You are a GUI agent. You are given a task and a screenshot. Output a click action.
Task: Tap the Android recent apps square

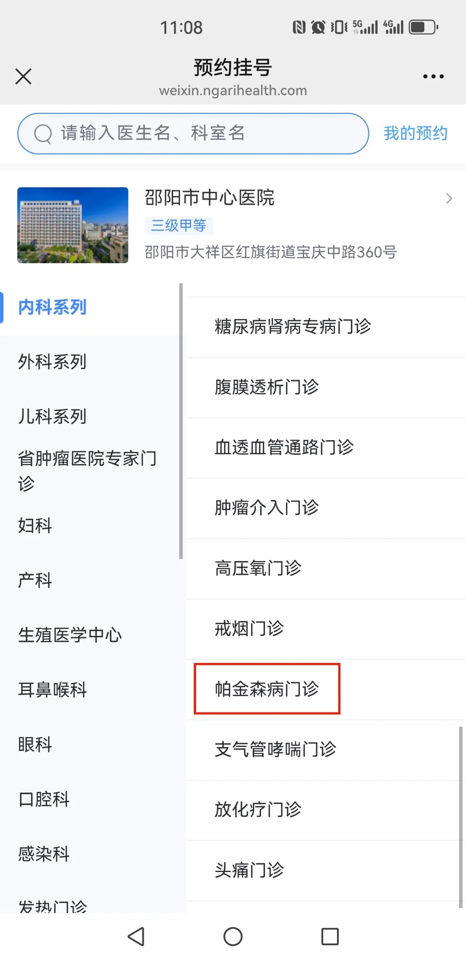(330, 936)
